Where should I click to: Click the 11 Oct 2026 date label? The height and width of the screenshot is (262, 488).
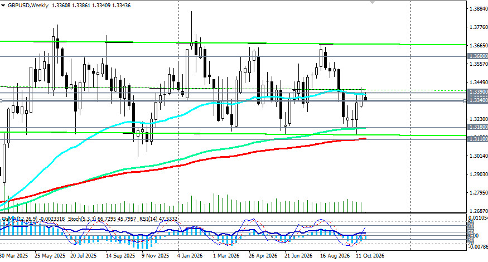370,256
